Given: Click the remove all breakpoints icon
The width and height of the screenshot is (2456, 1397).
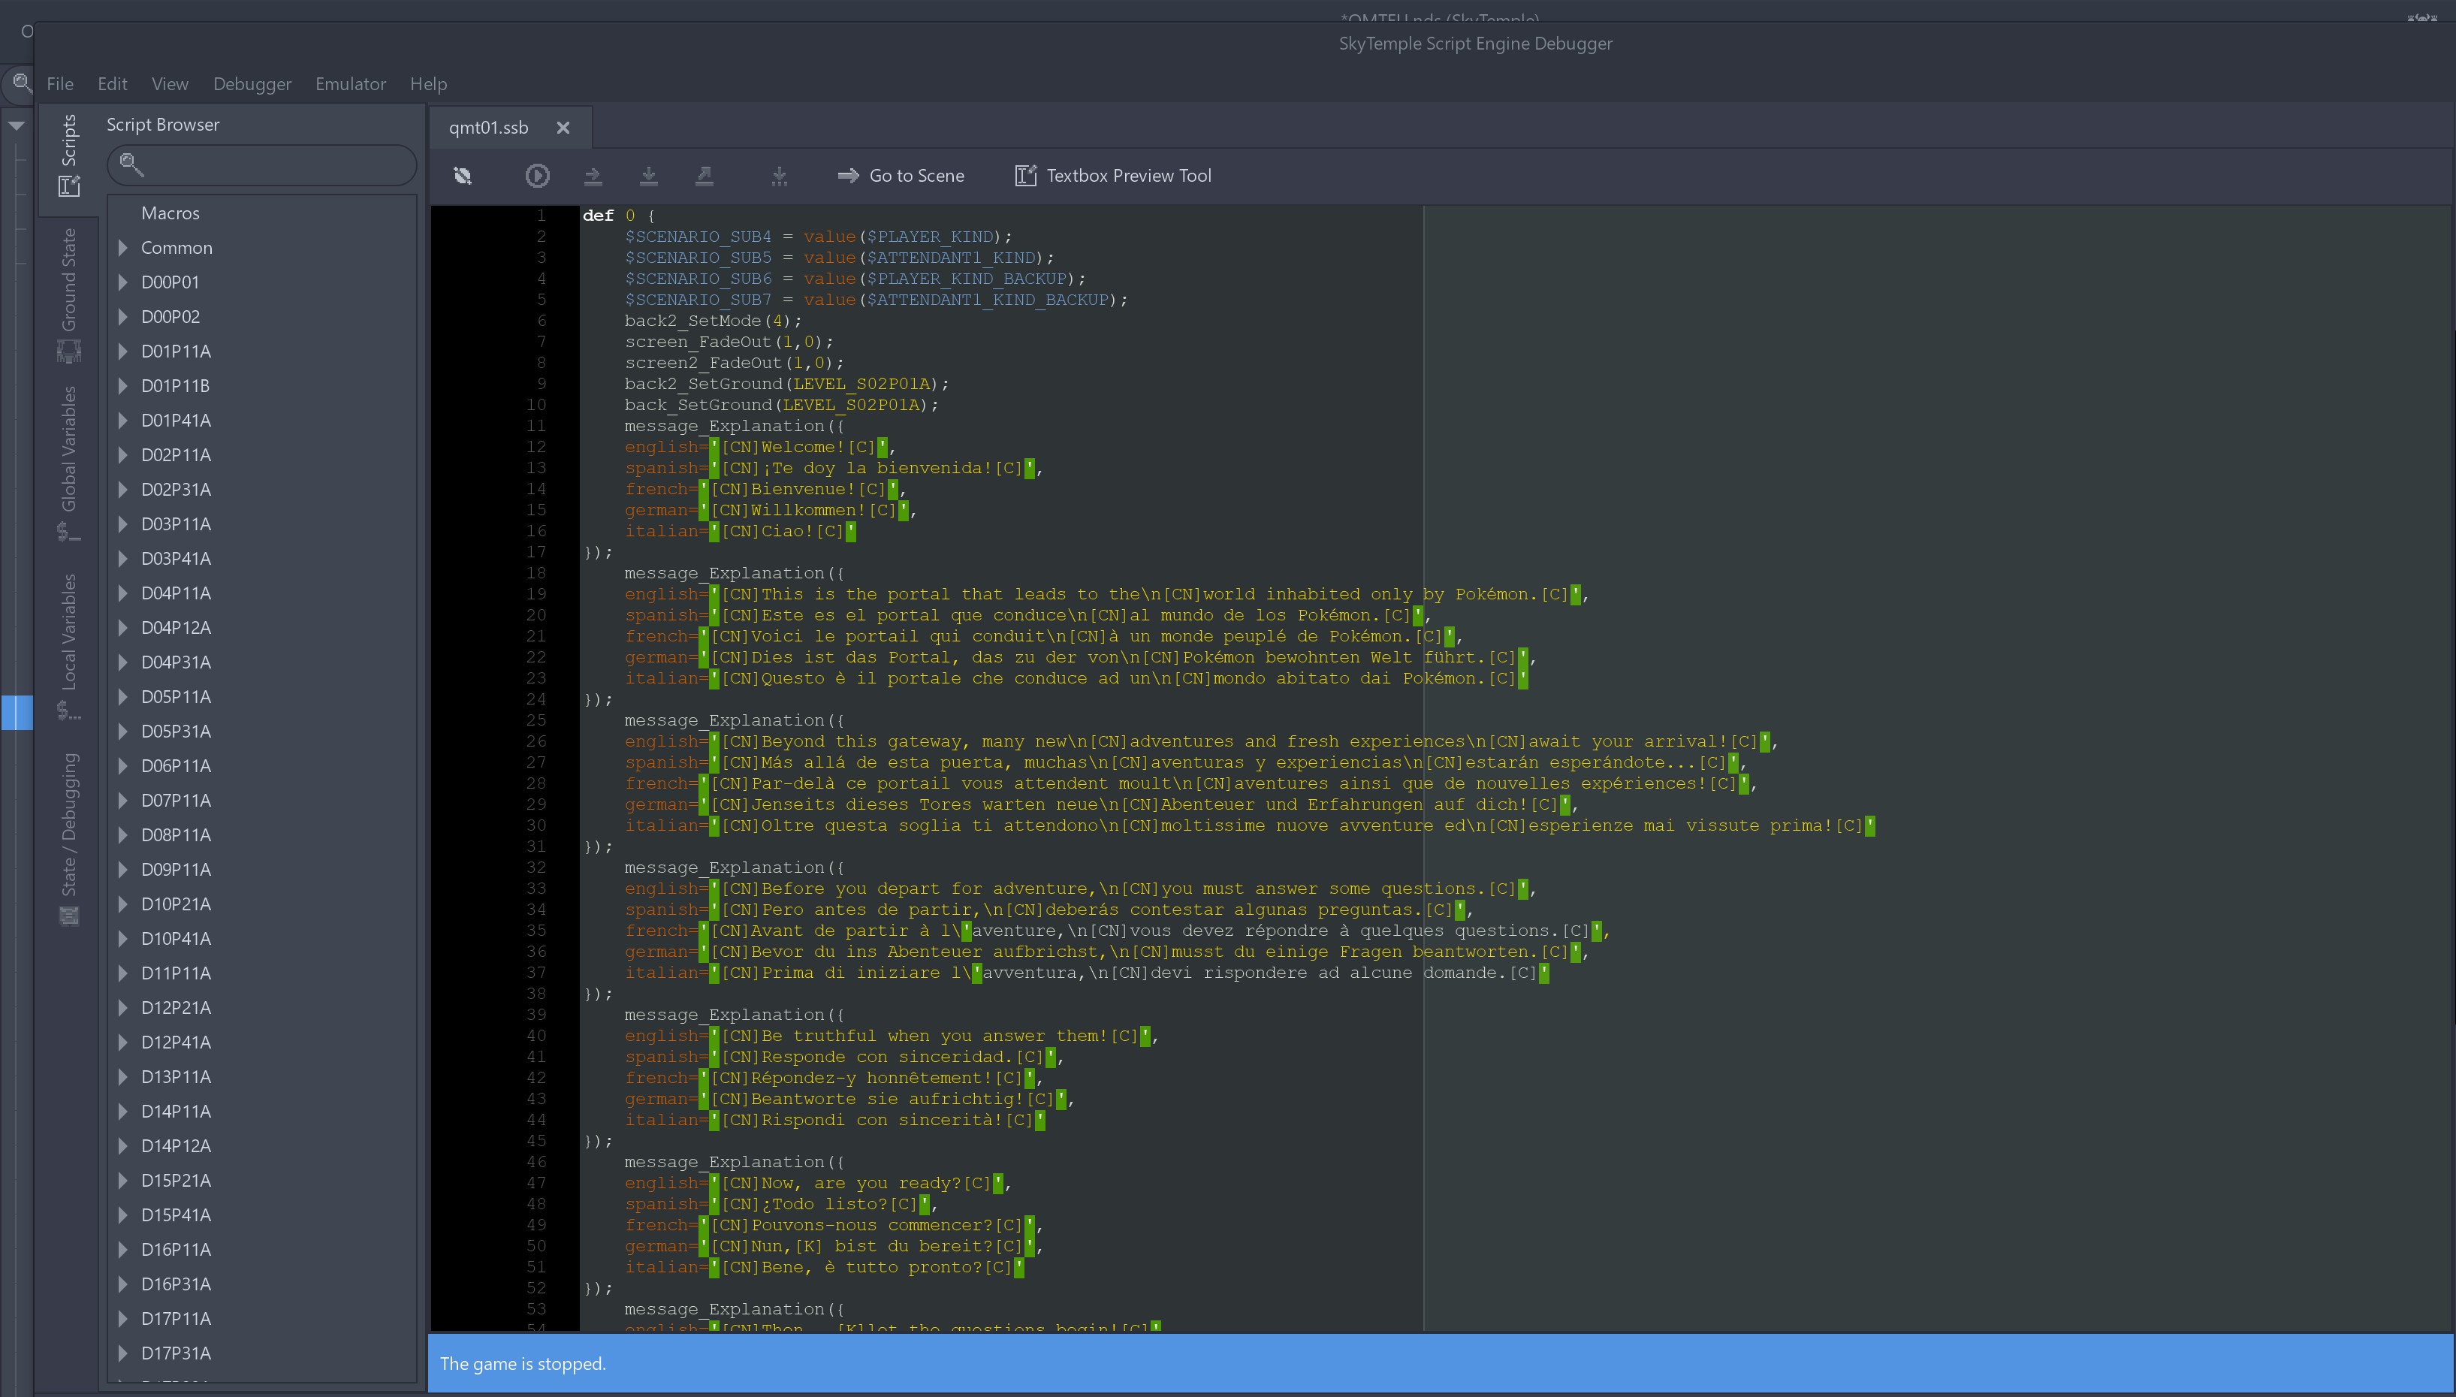Looking at the screenshot, I should point(463,176).
